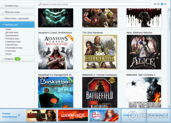The width and height of the screenshot is (171, 123).
Task: Open the Ролевые игры category
Action: pos(12,39)
